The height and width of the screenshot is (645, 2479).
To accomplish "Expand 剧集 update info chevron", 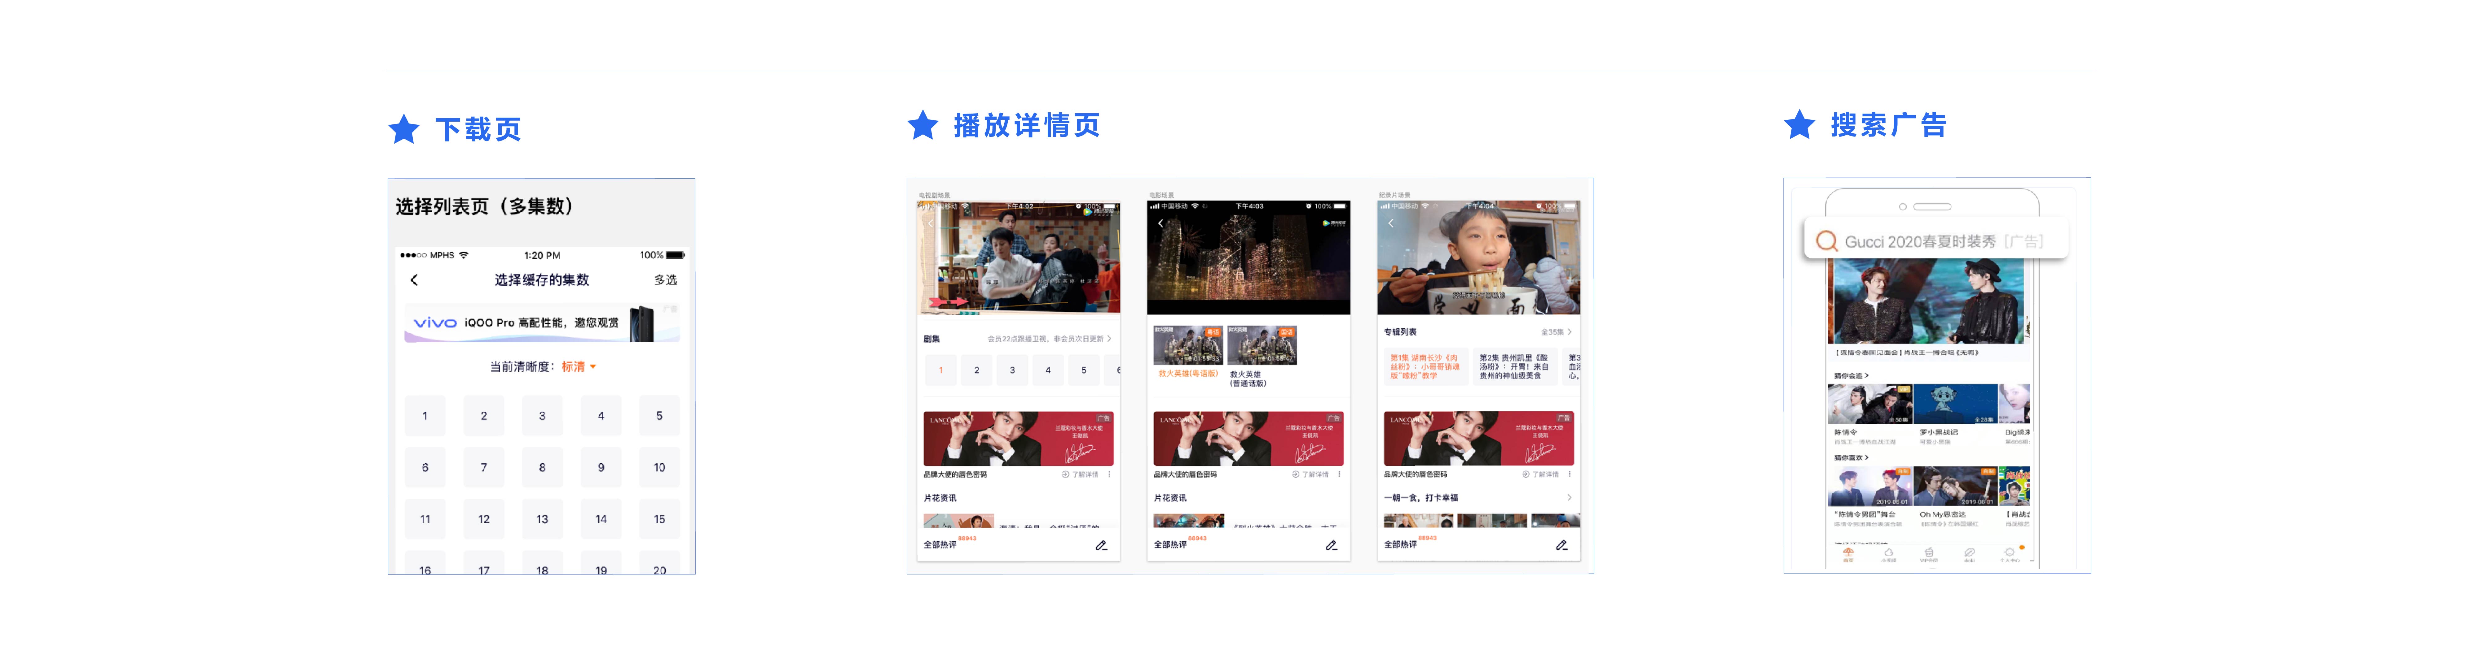I will coord(1110,339).
